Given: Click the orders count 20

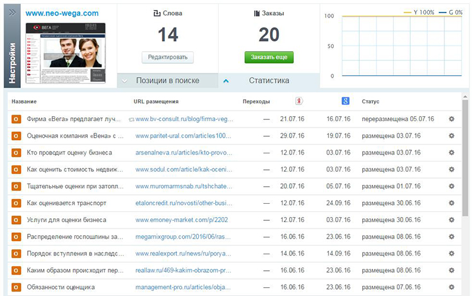Looking at the screenshot, I should tap(269, 35).
